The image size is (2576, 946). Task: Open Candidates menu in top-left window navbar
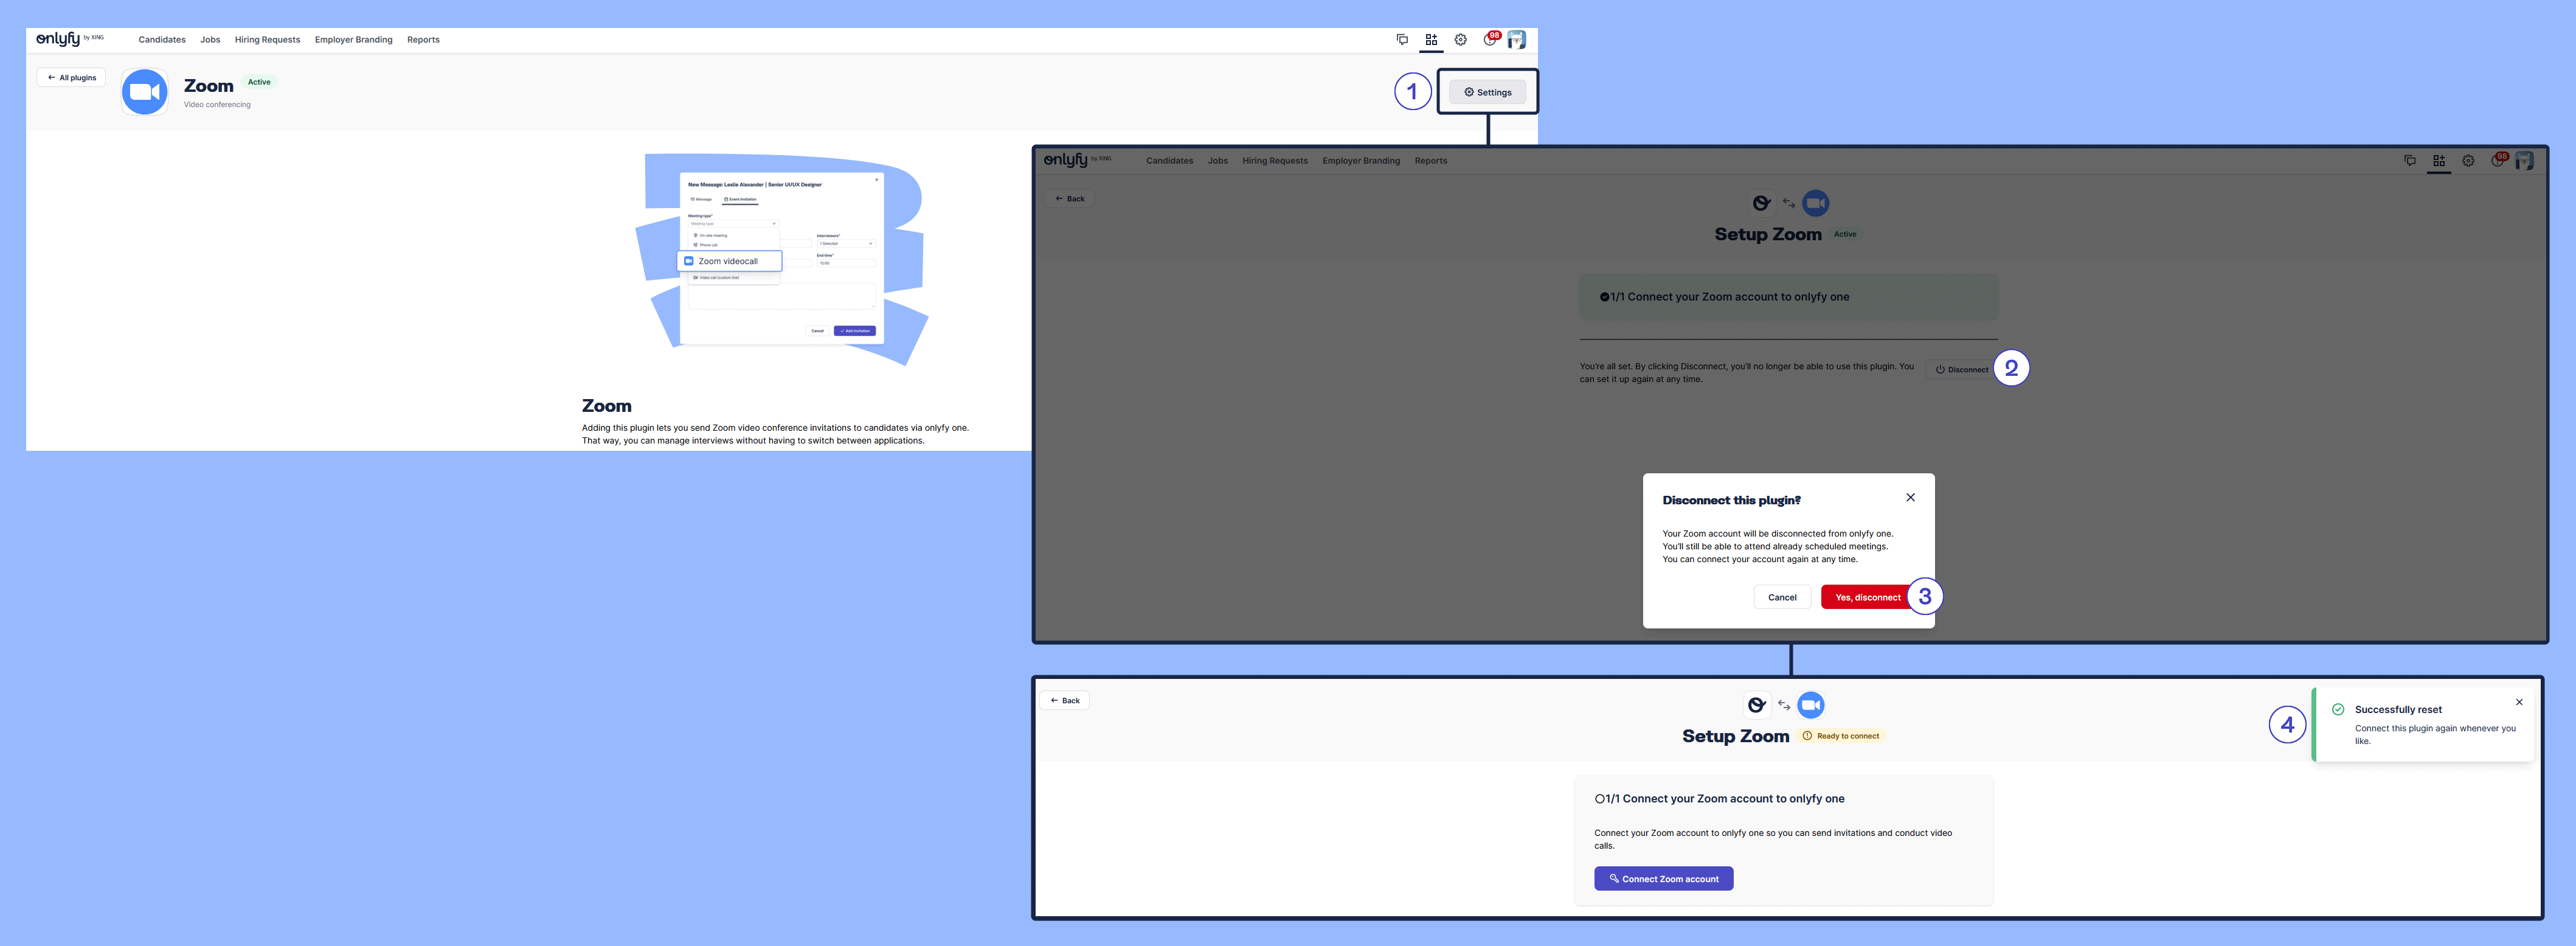click(162, 40)
